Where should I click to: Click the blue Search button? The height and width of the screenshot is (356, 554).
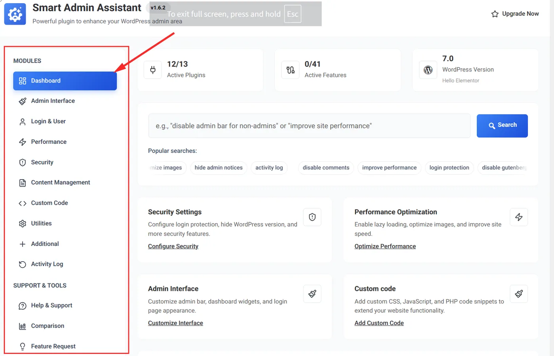tap(502, 126)
